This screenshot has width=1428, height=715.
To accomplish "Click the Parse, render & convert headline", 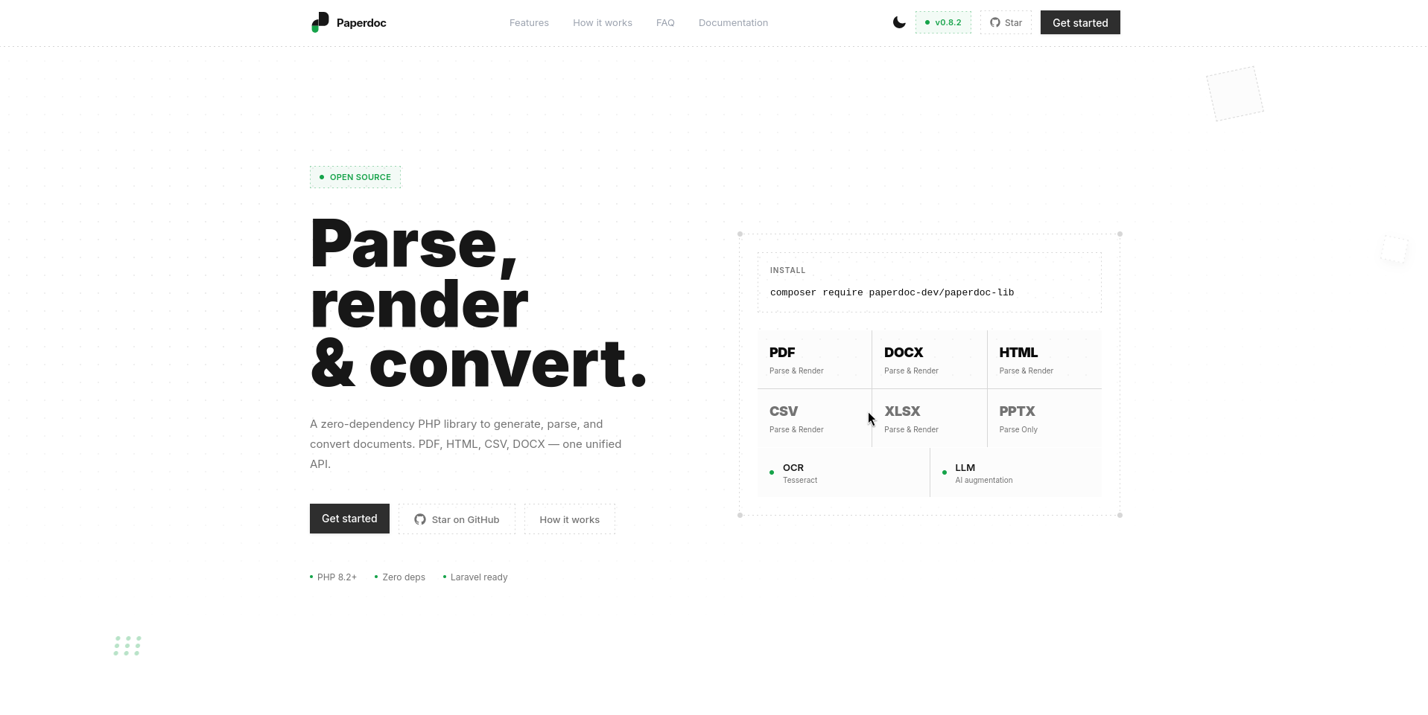I will point(478,304).
